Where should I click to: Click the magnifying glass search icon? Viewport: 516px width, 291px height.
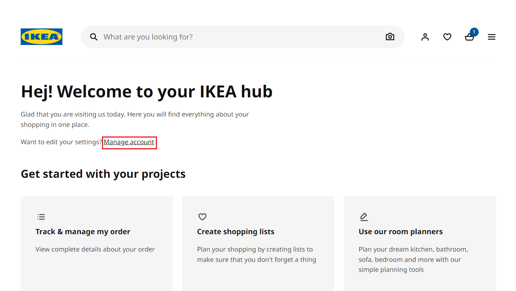coord(94,37)
